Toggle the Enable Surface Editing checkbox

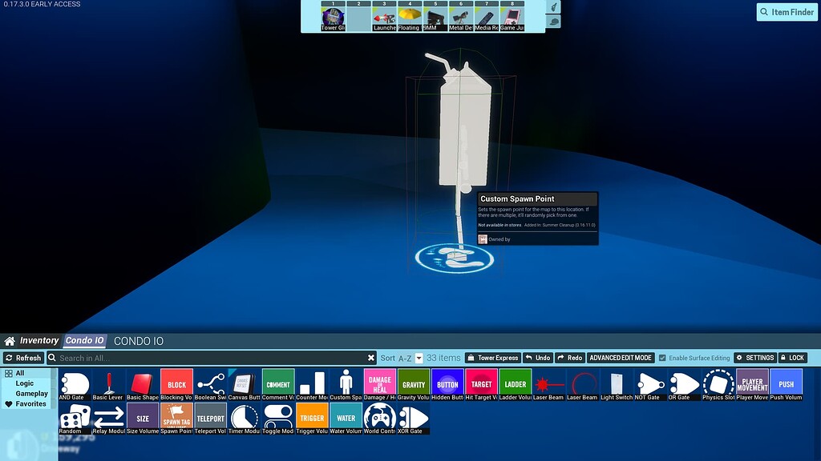click(x=662, y=358)
